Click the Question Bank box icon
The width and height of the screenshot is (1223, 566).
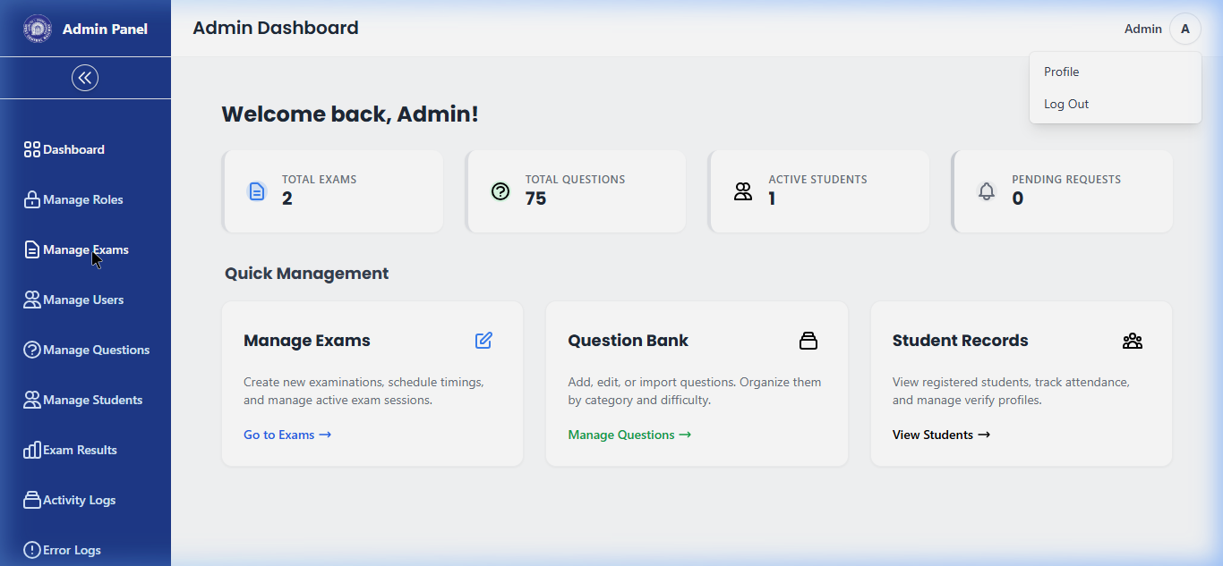808,341
